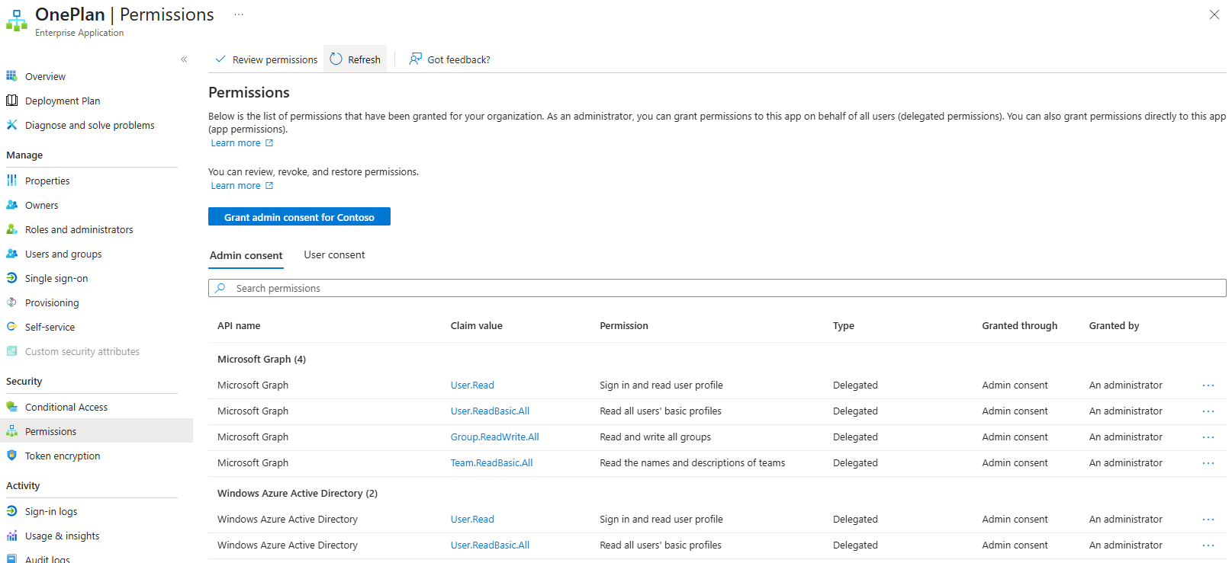1232x563 pixels.
Task: Open ellipsis menu for Microsoft Graph User.Read row
Action: click(x=1208, y=385)
